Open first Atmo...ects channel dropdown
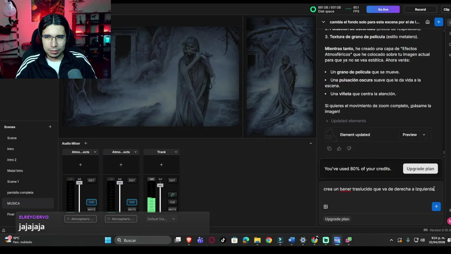Screen dimensions: 451x254 (95, 152)
